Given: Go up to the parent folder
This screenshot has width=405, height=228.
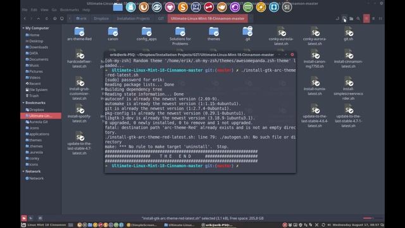Looking at the screenshot, I should pos(39,18).
